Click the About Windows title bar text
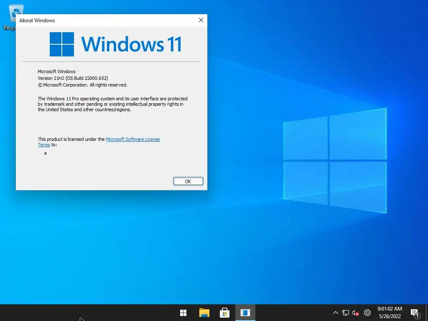Image resolution: width=428 pixels, height=321 pixels. [37, 20]
